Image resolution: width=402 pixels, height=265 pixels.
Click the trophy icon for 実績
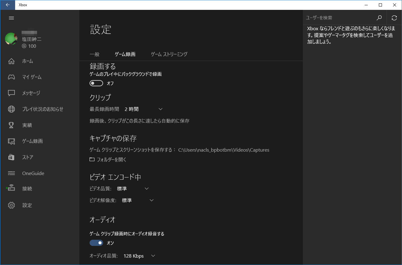[11, 125]
